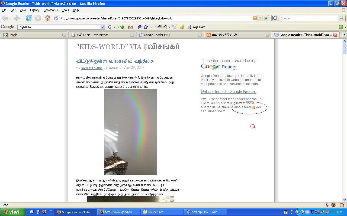The width and height of the screenshot is (347, 216).
Task: Click the yellow highlighter icon
Action: pyautogui.click(x=182, y=27)
